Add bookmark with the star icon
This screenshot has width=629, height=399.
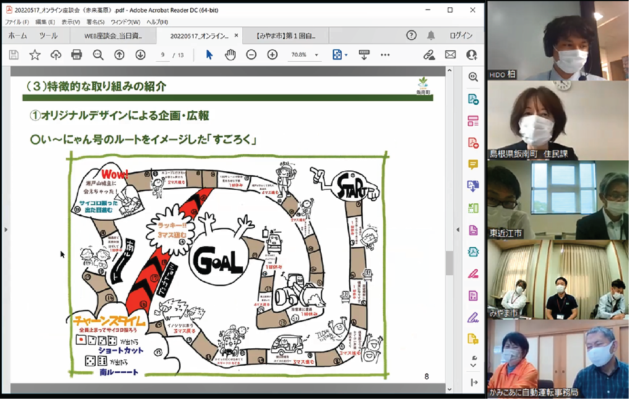35,55
